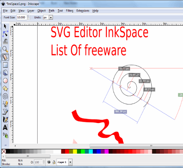
Task: Click the Inkscape title bar logo
Action: click(3, 4)
